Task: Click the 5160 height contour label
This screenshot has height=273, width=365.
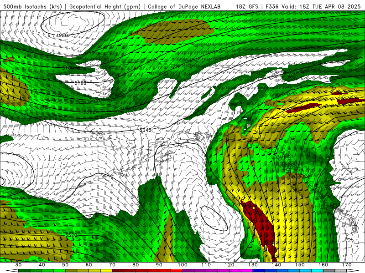Action: (x=80, y=83)
